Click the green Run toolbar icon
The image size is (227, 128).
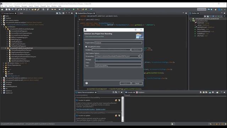pos(74,10)
